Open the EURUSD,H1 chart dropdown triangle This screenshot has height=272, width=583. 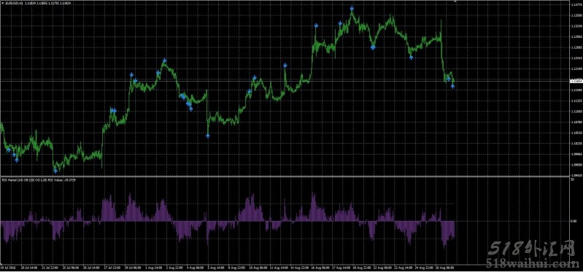click(2, 4)
